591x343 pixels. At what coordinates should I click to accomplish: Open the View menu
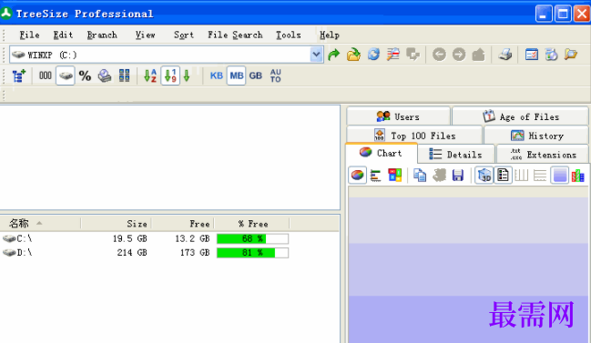point(145,35)
